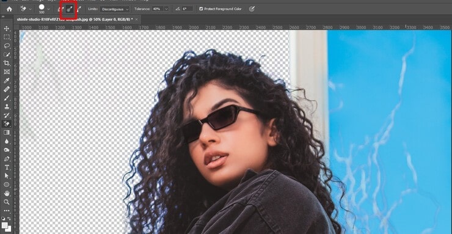Go to the Photoshop Home screen
This screenshot has width=452, height=234.
pos(9,9)
